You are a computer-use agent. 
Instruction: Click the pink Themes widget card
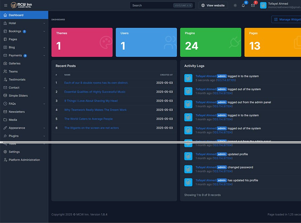82,42
